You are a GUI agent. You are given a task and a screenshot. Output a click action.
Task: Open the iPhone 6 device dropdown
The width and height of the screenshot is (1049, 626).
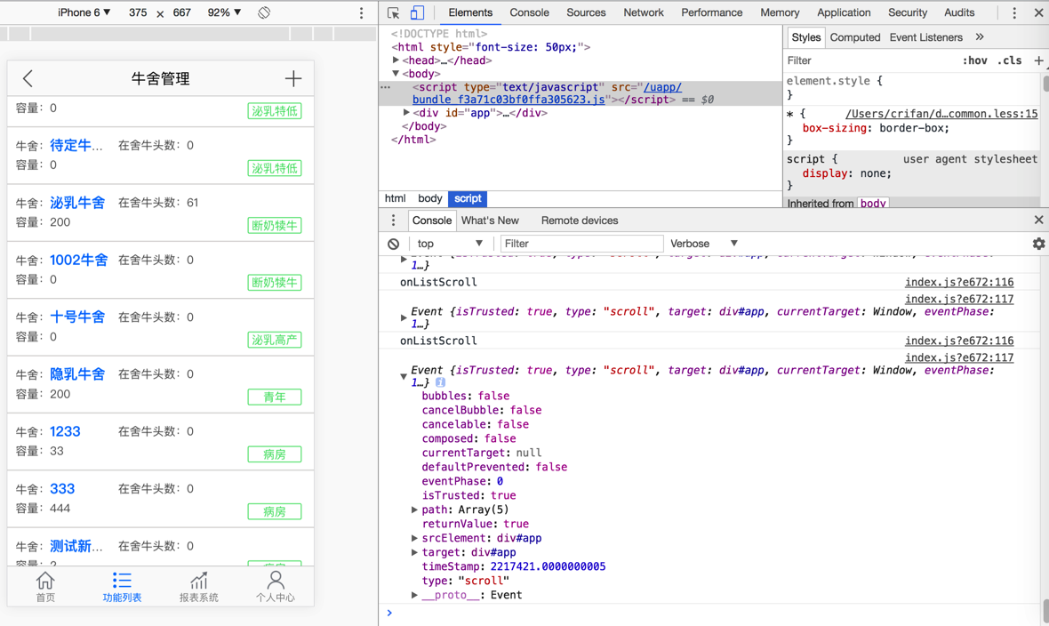click(x=84, y=13)
